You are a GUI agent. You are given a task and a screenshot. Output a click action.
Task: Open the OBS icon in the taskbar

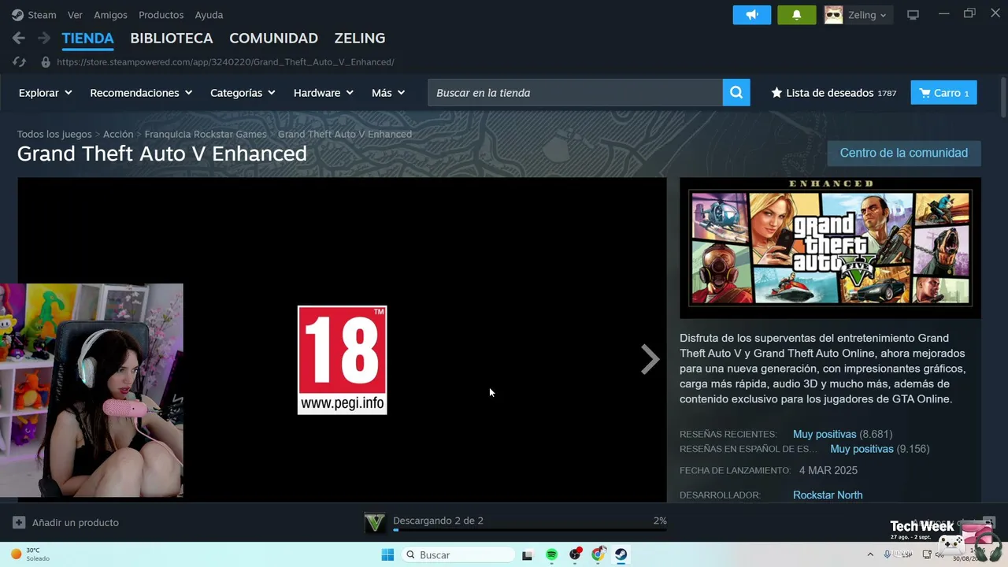coord(576,554)
